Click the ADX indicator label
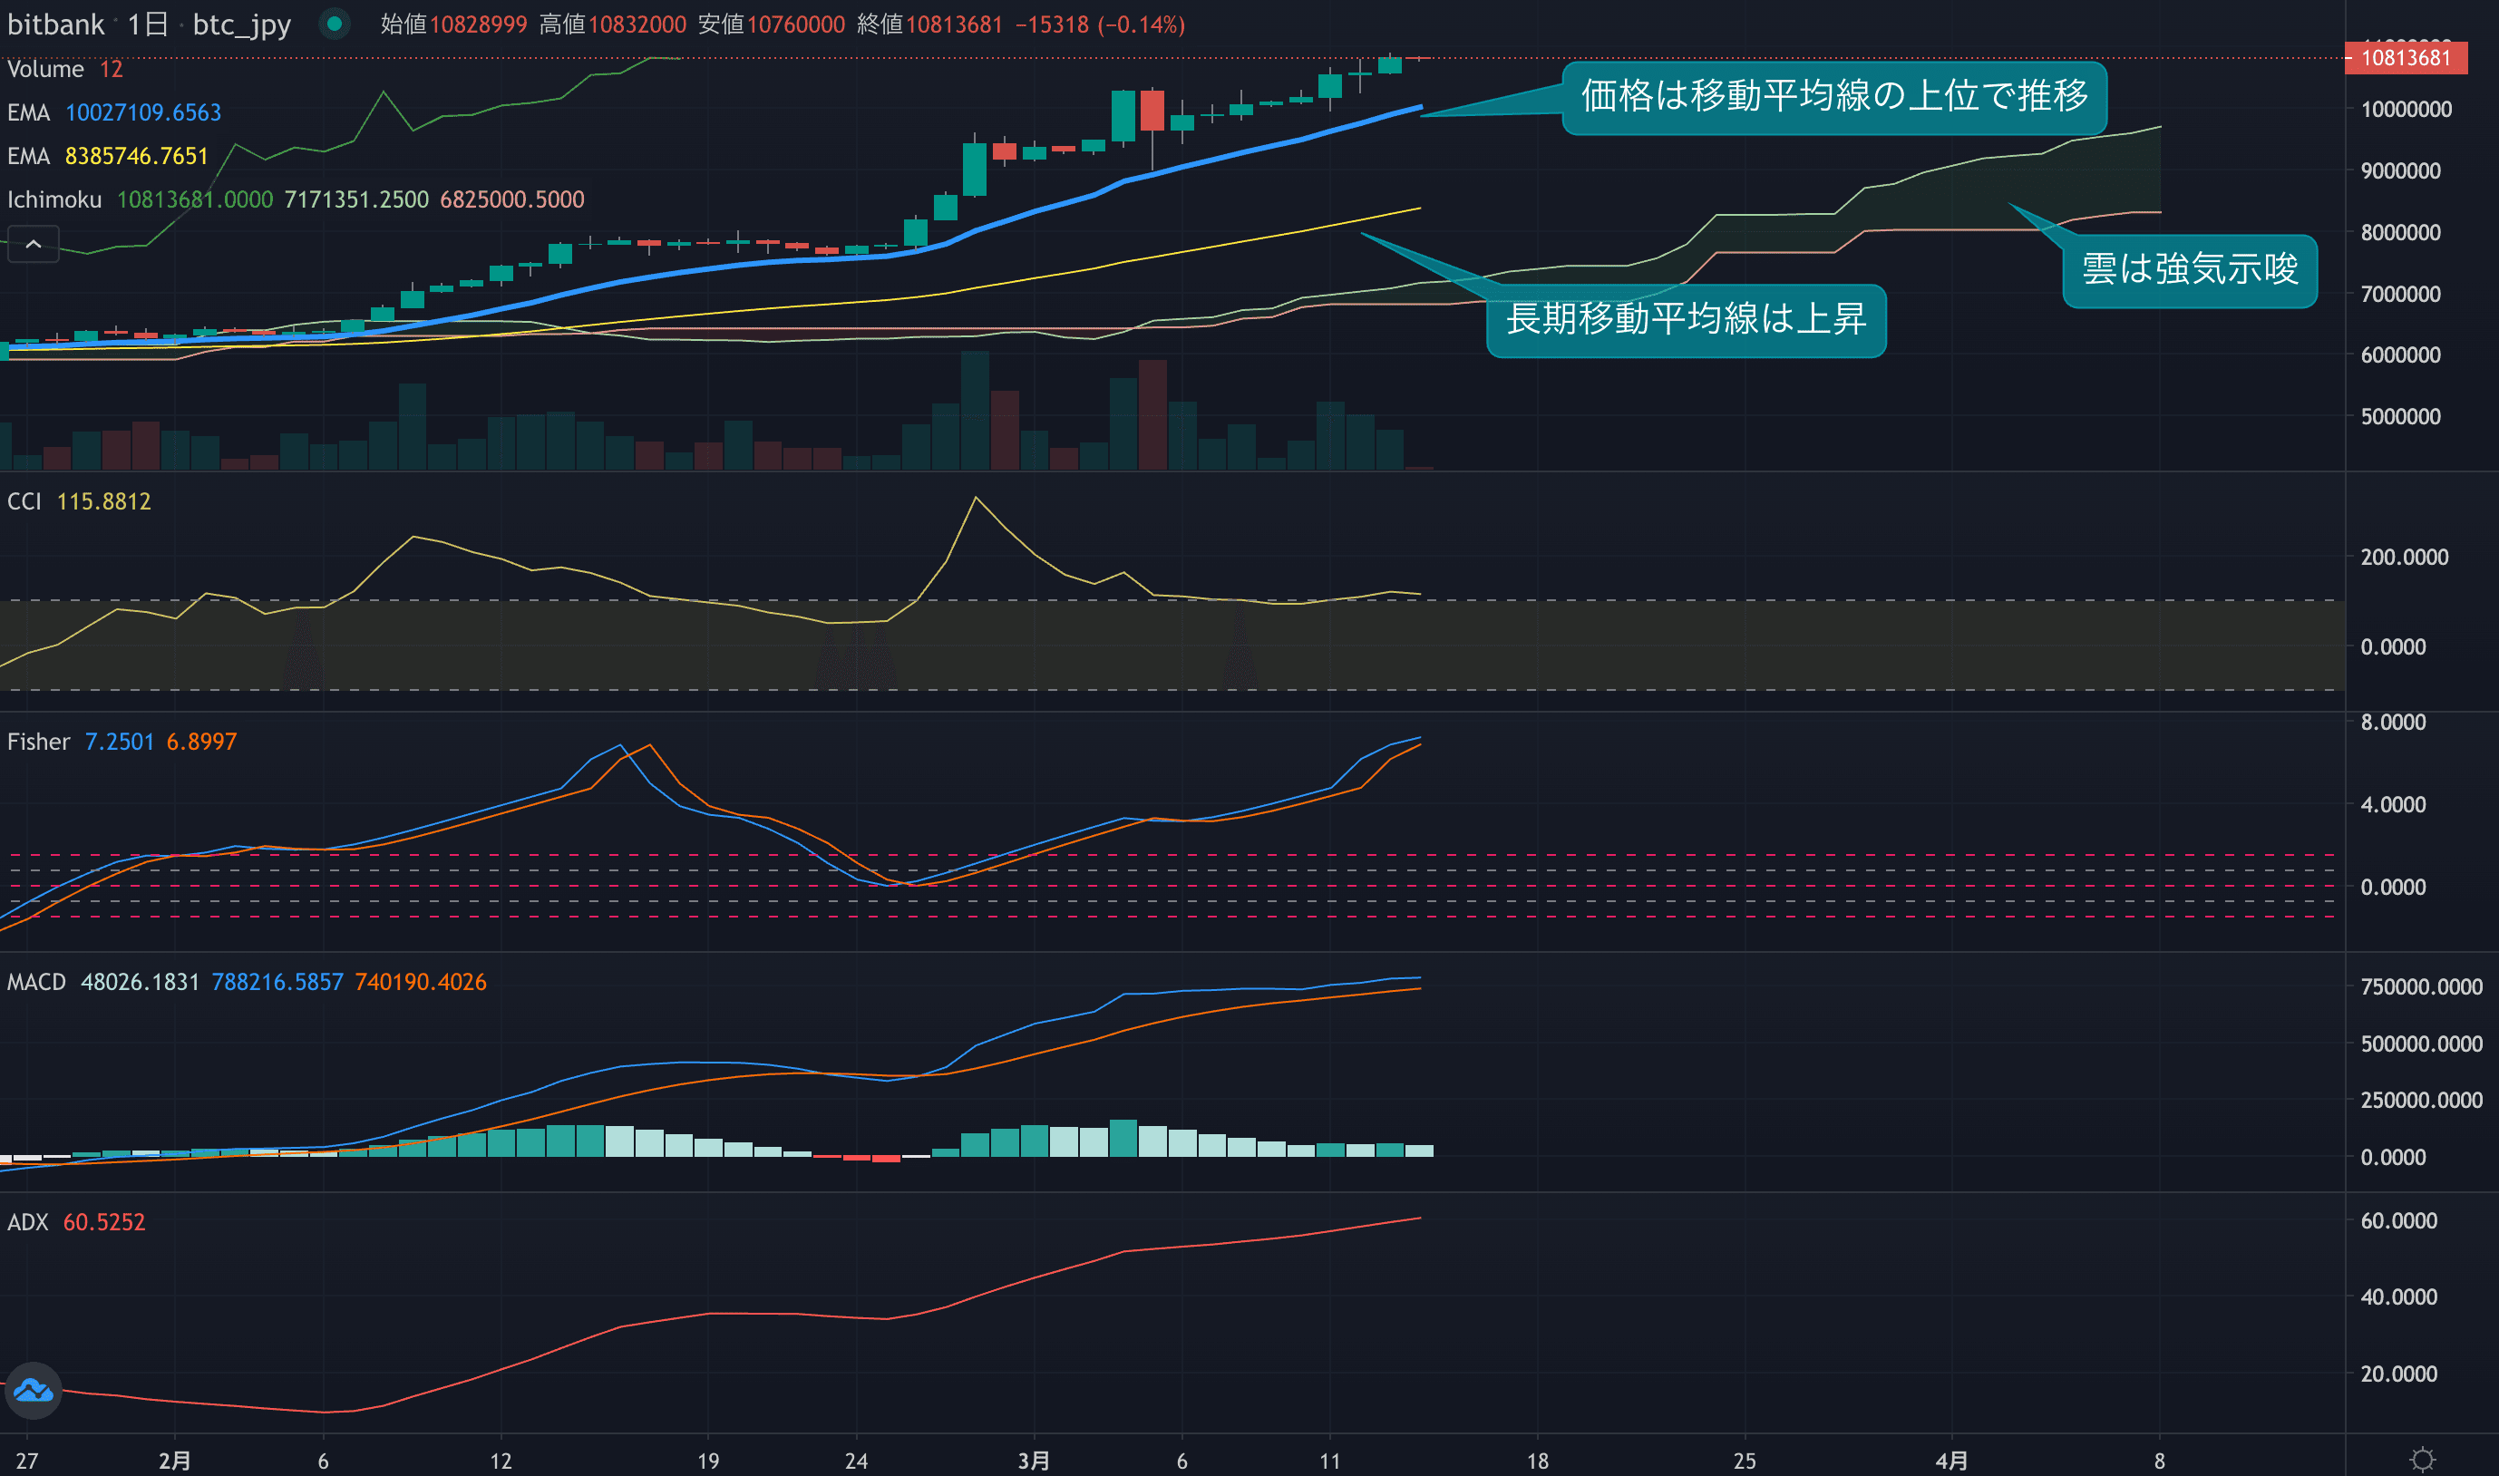This screenshot has height=1476, width=2499. 28,1222
